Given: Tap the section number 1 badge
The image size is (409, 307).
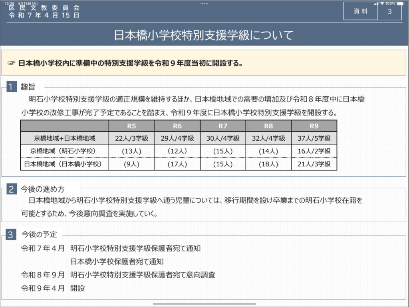Looking at the screenshot, I should pyautogui.click(x=11, y=87).
